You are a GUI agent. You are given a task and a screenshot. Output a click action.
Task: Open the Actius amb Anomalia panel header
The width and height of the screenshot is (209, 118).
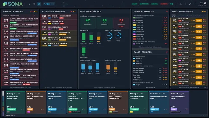(x=59, y=12)
